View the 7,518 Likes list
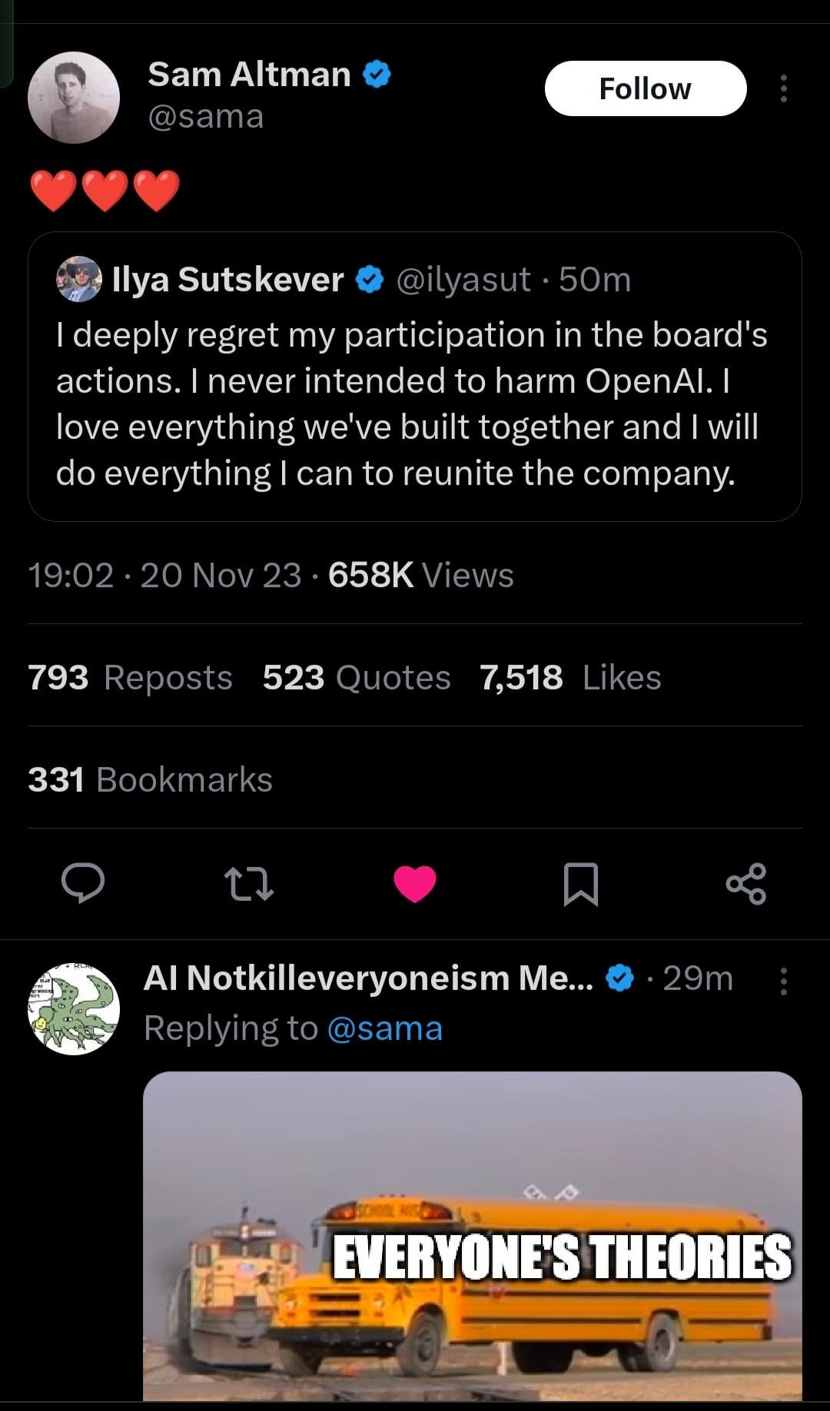The width and height of the screenshot is (830, 1411). click(570, 678)
